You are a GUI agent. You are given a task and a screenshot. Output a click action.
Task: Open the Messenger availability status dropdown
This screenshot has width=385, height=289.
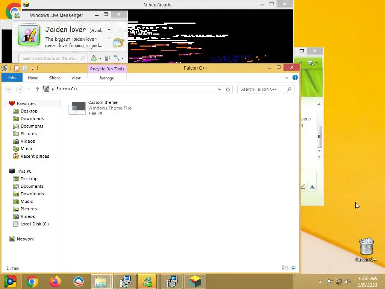point(109,30)
